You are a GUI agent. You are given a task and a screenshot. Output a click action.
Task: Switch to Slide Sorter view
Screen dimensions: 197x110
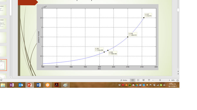tap(138, 80)
